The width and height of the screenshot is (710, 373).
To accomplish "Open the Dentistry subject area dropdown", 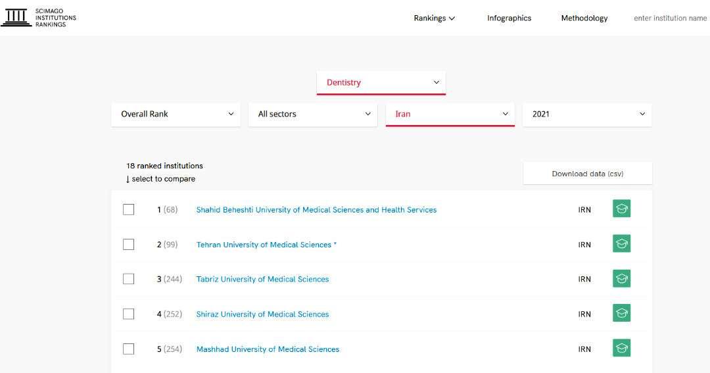I will pyautogui.click(x=381, y=83).
